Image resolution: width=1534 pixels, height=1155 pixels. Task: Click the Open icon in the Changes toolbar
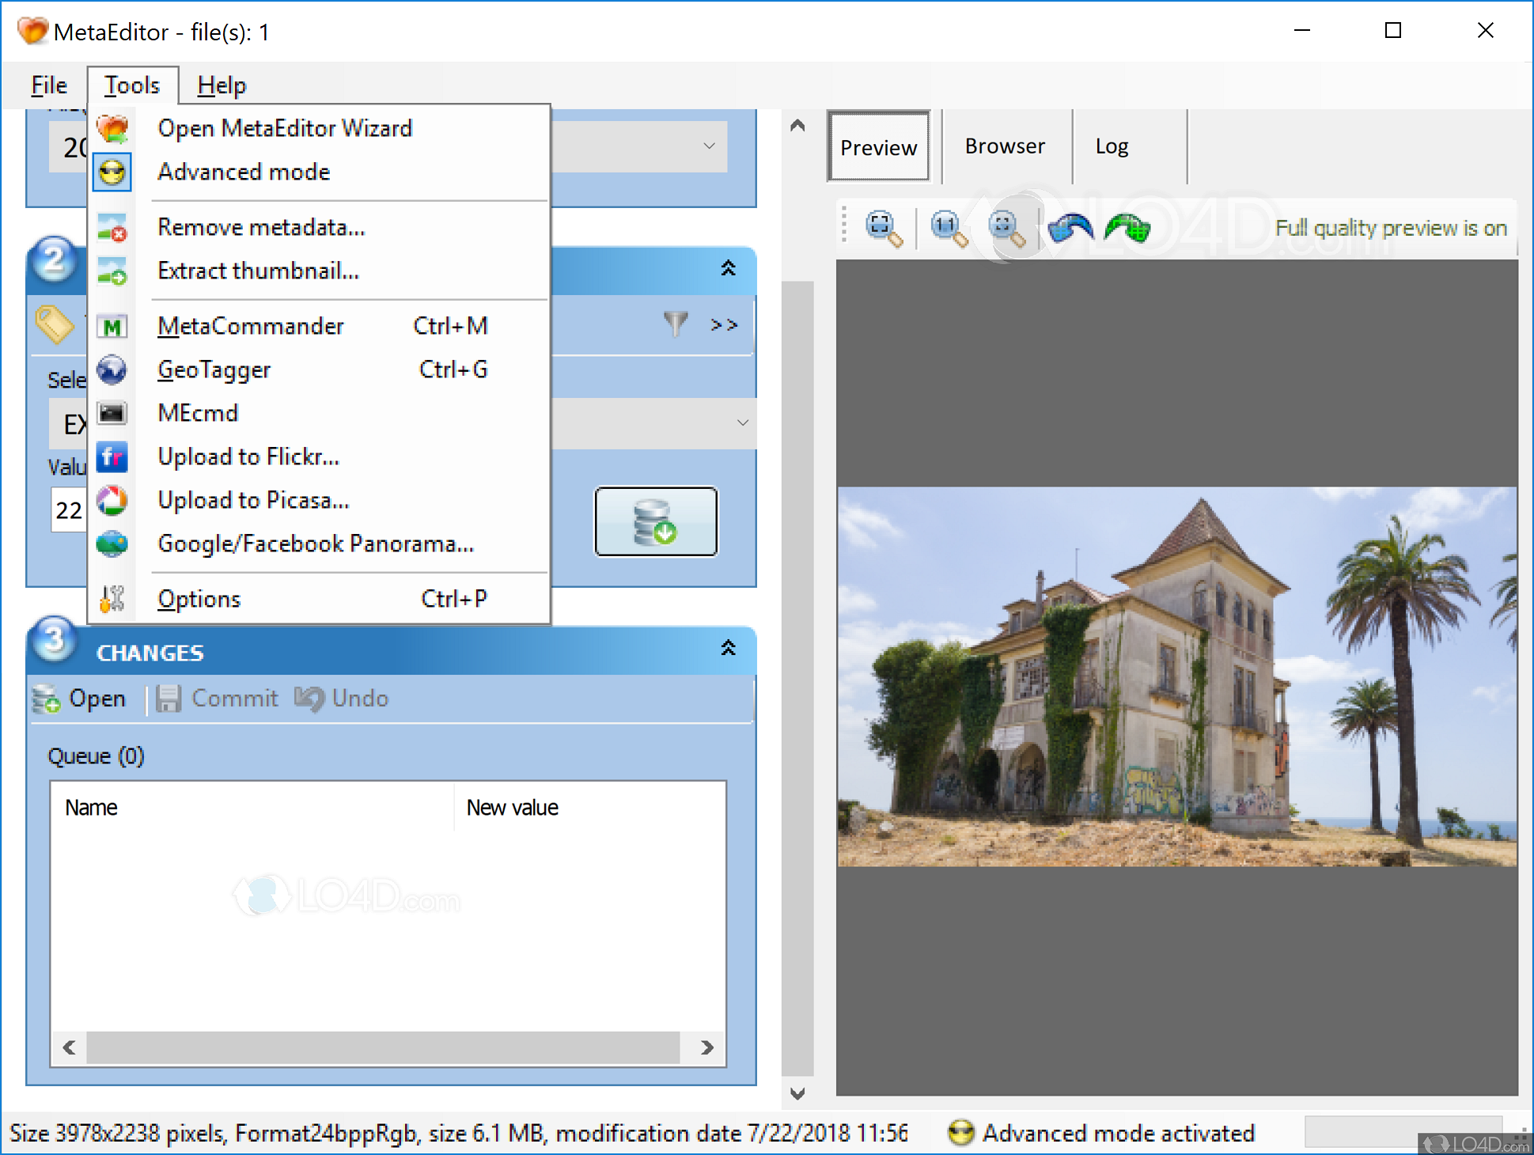pyautogui.click(x=46, y=699)
